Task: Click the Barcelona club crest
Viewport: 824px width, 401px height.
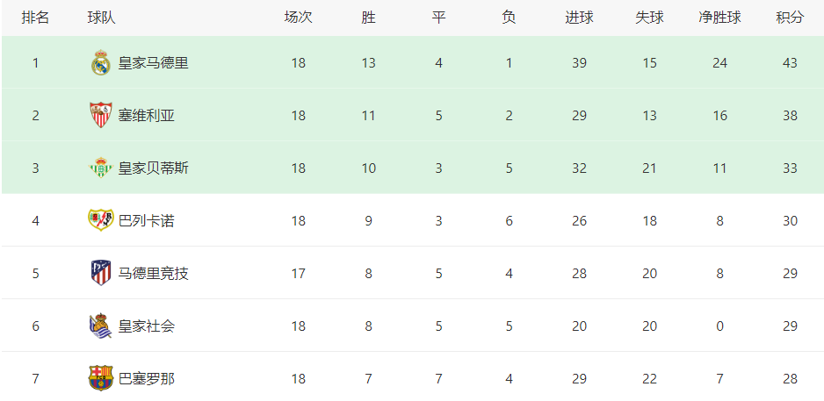Action: coord(100,378)
